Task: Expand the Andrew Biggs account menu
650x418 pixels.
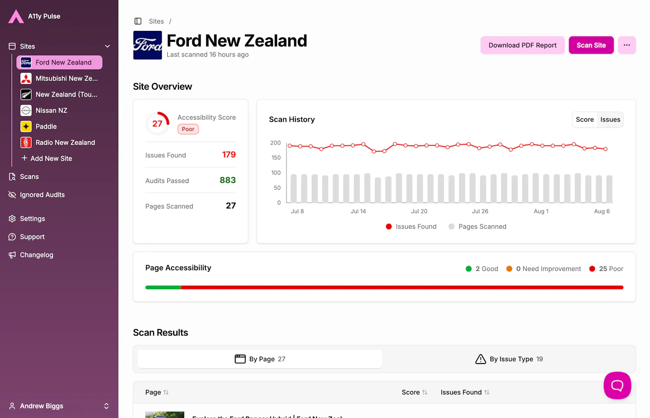Action: click(106, 406)
